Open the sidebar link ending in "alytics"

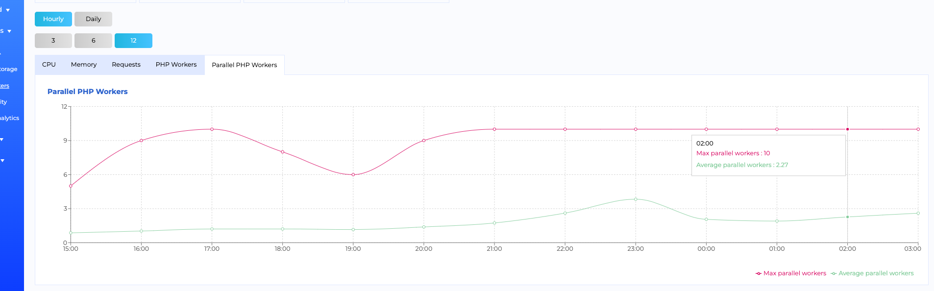(9, 118)
